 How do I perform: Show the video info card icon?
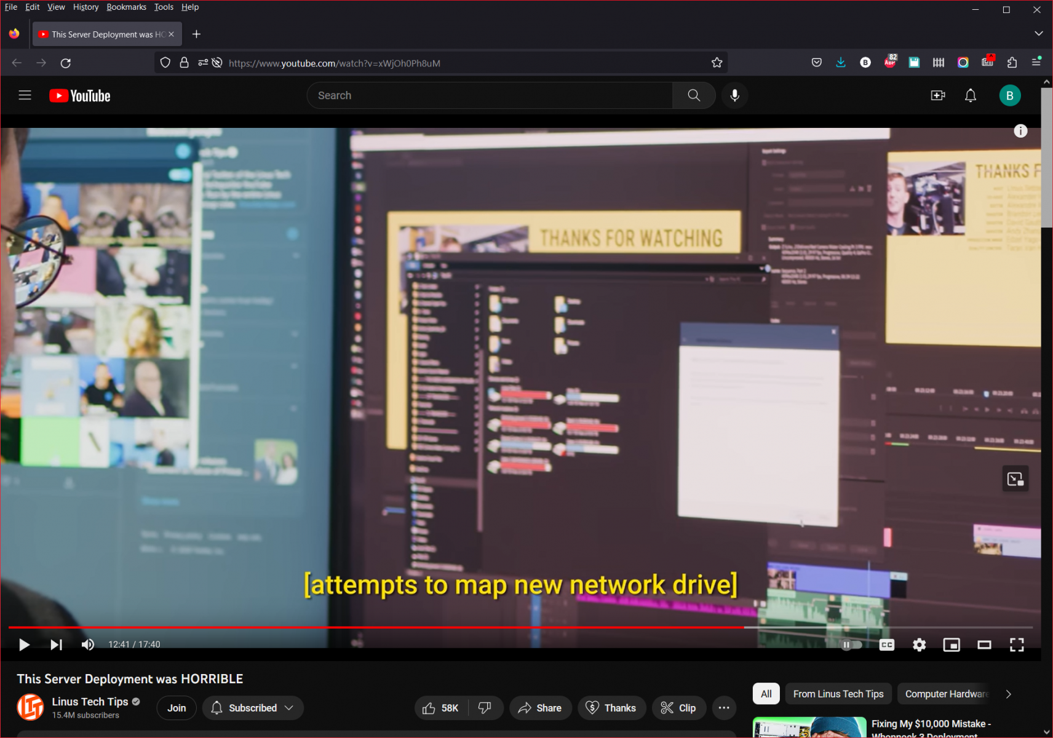1020,131
